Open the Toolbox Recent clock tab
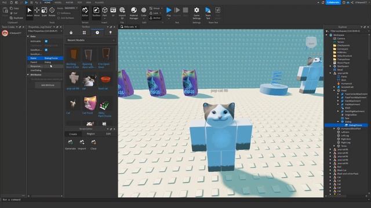The image size is (371, 208). pyautogui.click(x=97, y=32)
